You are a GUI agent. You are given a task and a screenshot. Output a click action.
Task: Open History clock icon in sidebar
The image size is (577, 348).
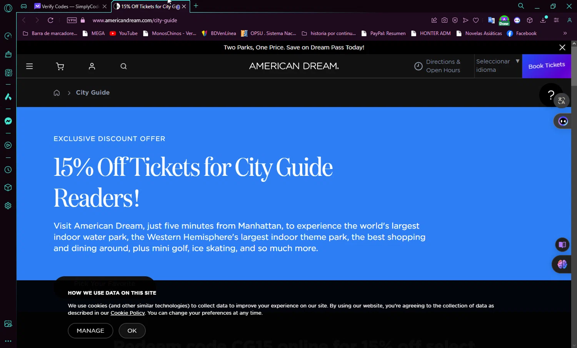click(8, 170)
